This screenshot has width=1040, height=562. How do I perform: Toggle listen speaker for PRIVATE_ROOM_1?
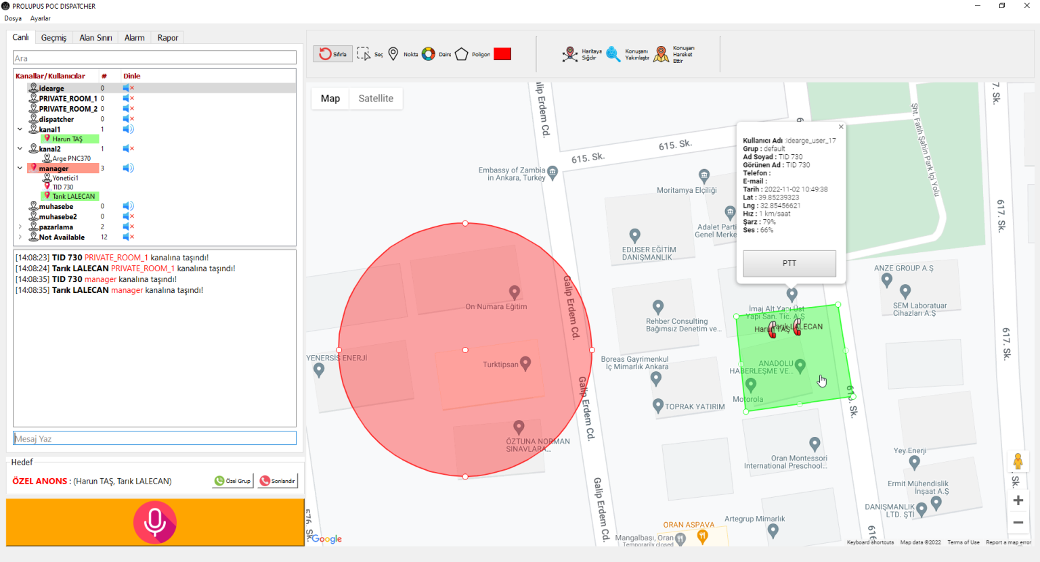coord(128,98)
